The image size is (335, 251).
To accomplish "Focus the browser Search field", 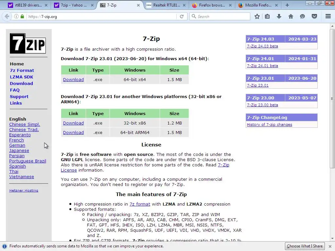I will pos(220,16).
